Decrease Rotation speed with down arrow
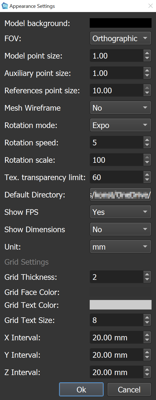 147,146
